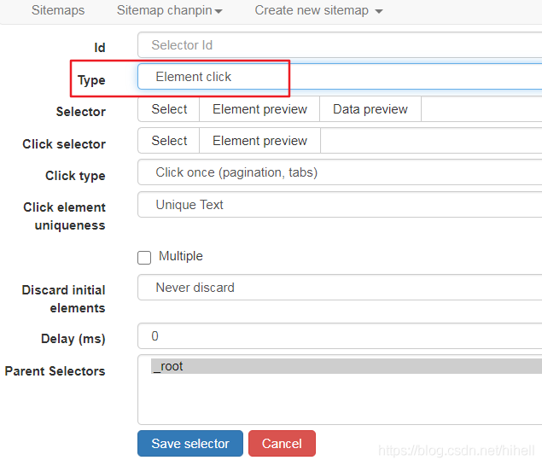
Task: Click the Data preview button
Action: coord(370,109)
